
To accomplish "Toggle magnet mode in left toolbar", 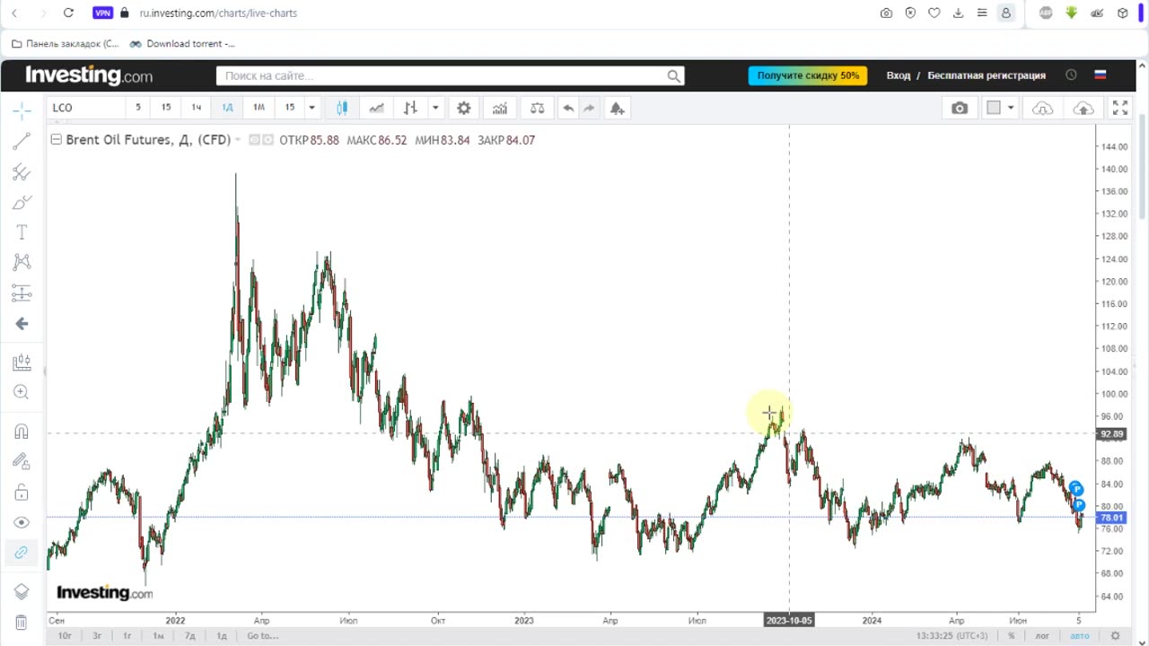I will pyautogui.click(x=22, y=432).
